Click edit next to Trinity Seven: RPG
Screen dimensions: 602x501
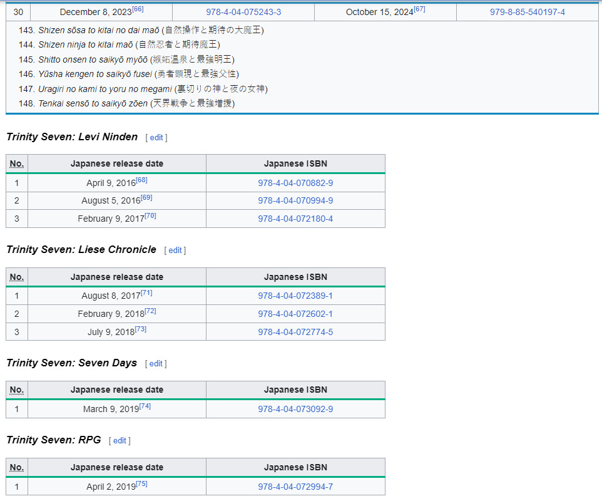coord(120,440)
